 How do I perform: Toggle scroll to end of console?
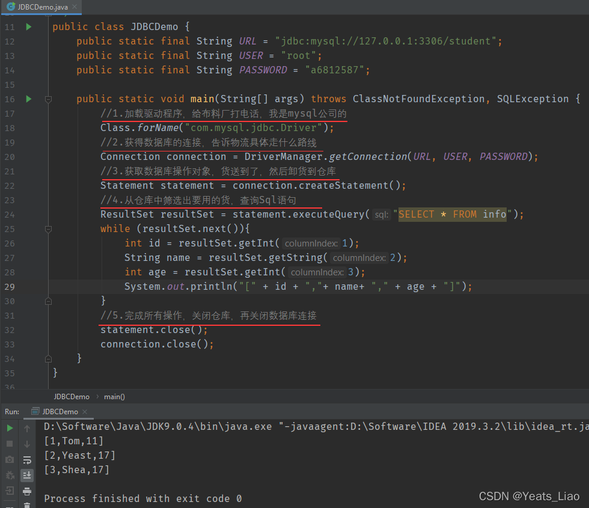click(x=27, y=476)
